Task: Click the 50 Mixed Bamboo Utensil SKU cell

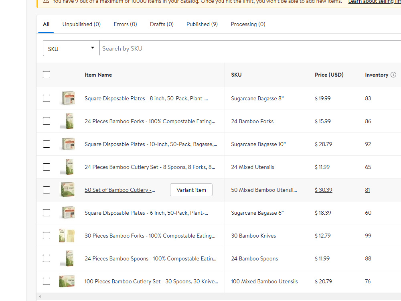Action: [264, 190]
